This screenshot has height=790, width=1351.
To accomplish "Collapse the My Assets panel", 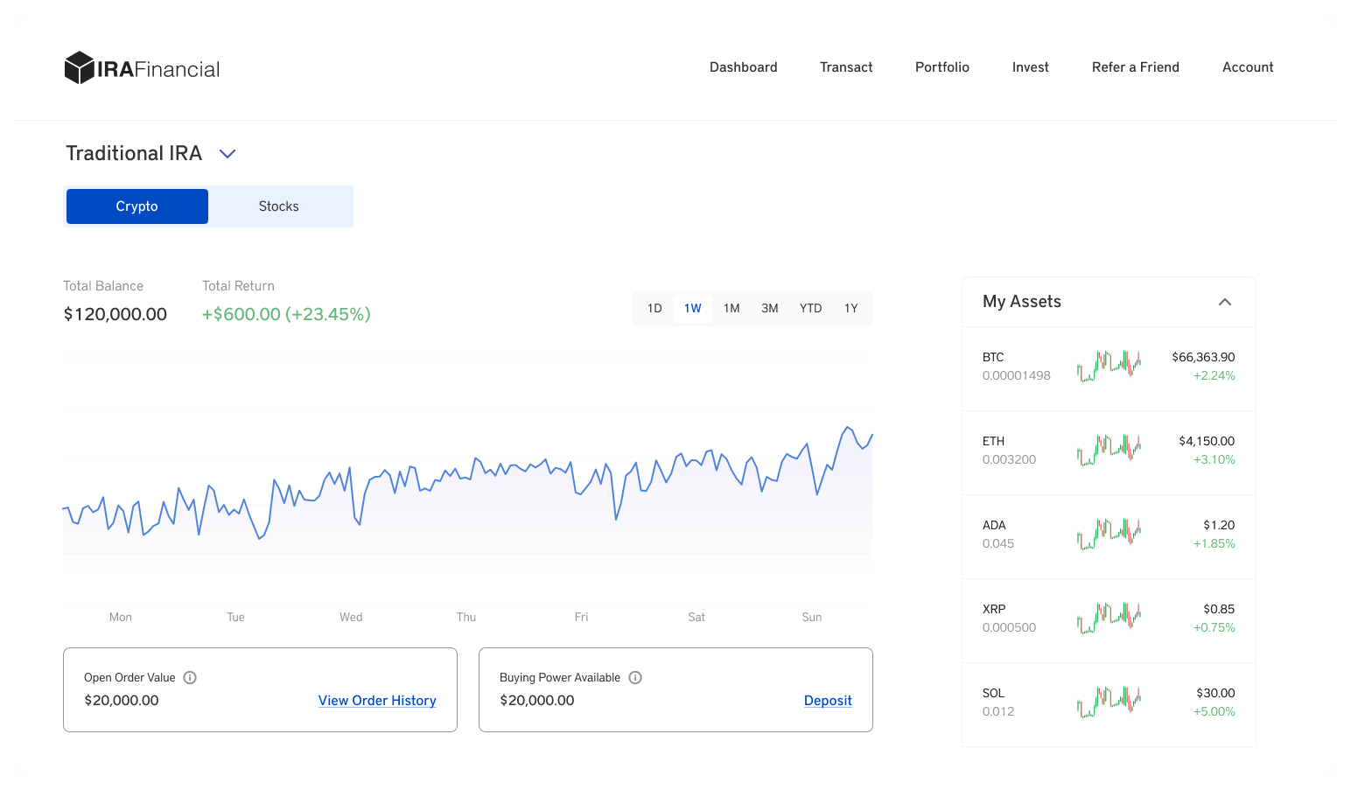I will click(x=1225, y=302).
